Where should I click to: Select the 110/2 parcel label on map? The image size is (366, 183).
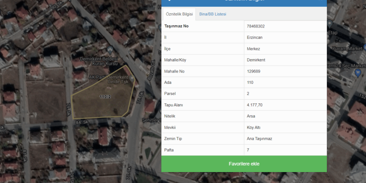tap(105, 97)
